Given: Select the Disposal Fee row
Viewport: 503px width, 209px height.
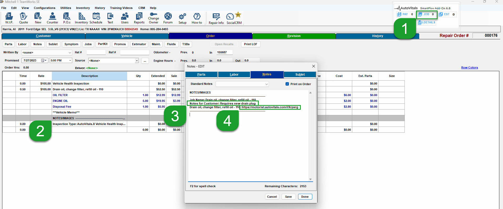Looking at the screenshot, I should click(204, 107).
